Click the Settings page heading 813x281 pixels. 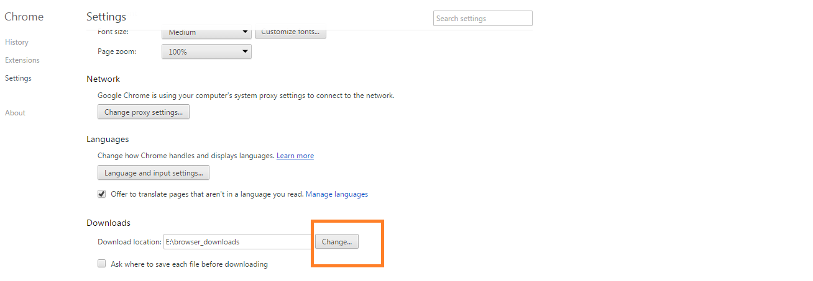click(x=106, y=17)
